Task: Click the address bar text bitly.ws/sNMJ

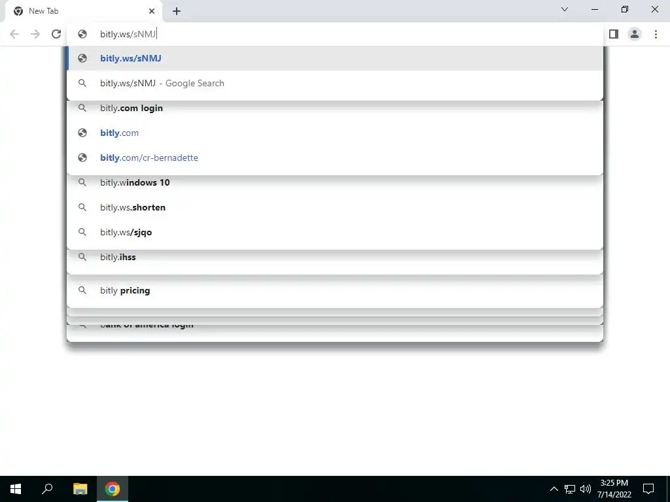Action: pos(128,34)
